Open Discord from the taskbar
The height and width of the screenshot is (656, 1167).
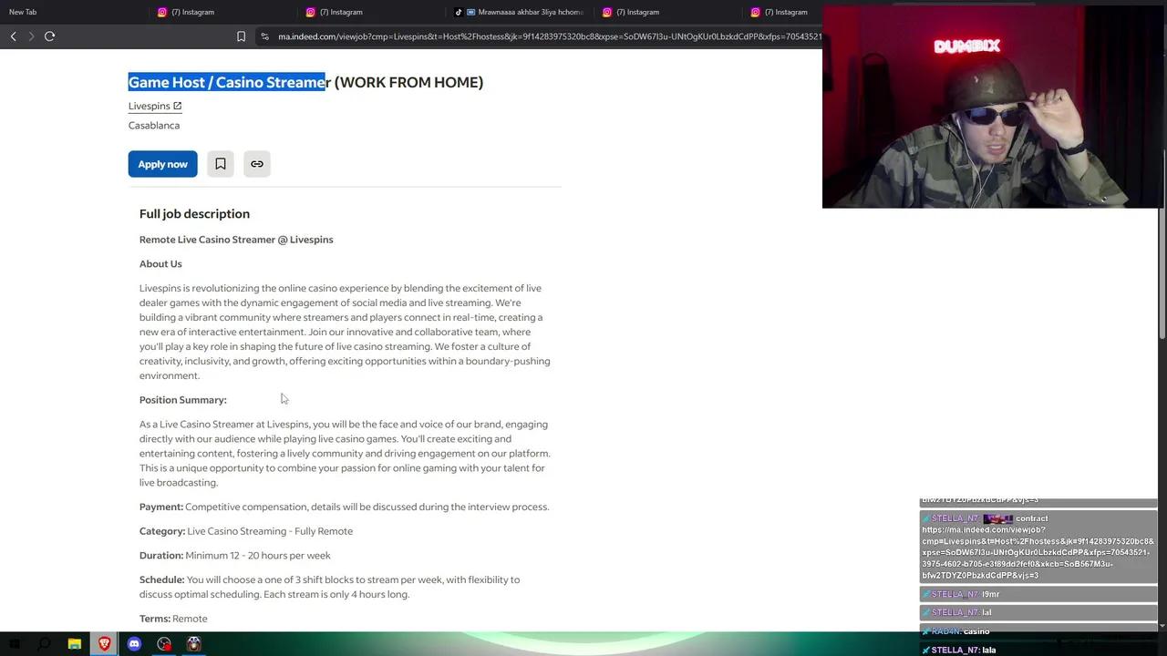click(134, 644)
